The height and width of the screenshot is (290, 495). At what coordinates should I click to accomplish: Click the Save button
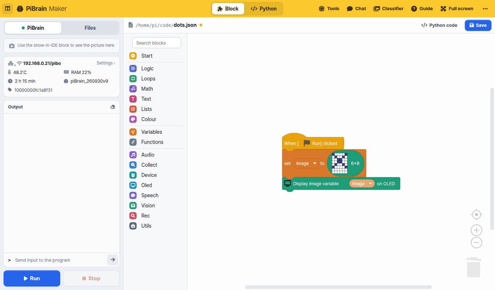point(478,25)
